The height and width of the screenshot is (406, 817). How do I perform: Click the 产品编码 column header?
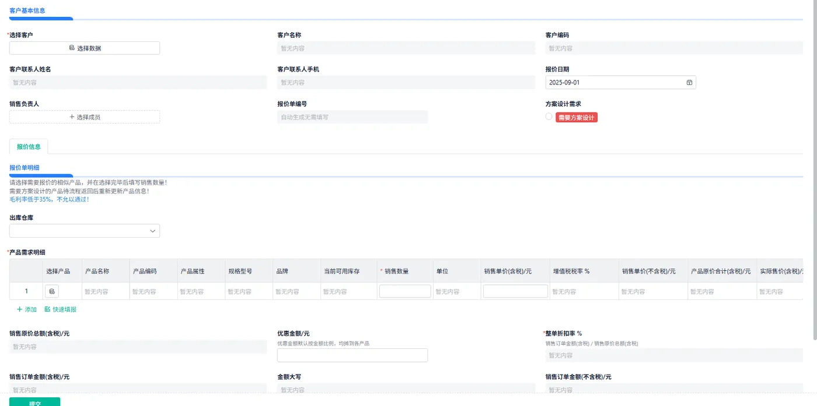pos(153,271)
